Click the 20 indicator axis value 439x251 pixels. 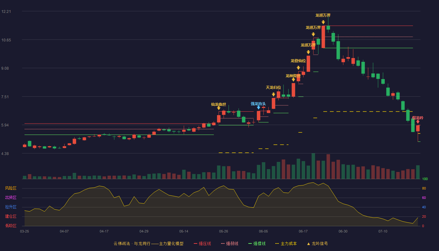(x=424, y=216)
